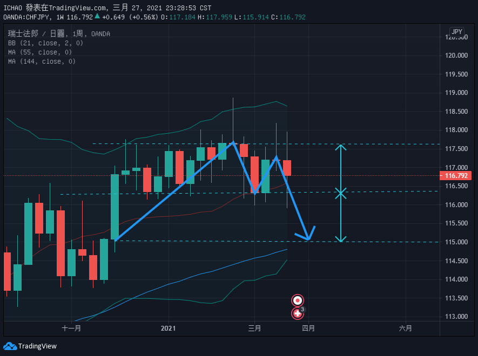Click the 118.500 price axis label
The image size is (478, 356).
456,112
